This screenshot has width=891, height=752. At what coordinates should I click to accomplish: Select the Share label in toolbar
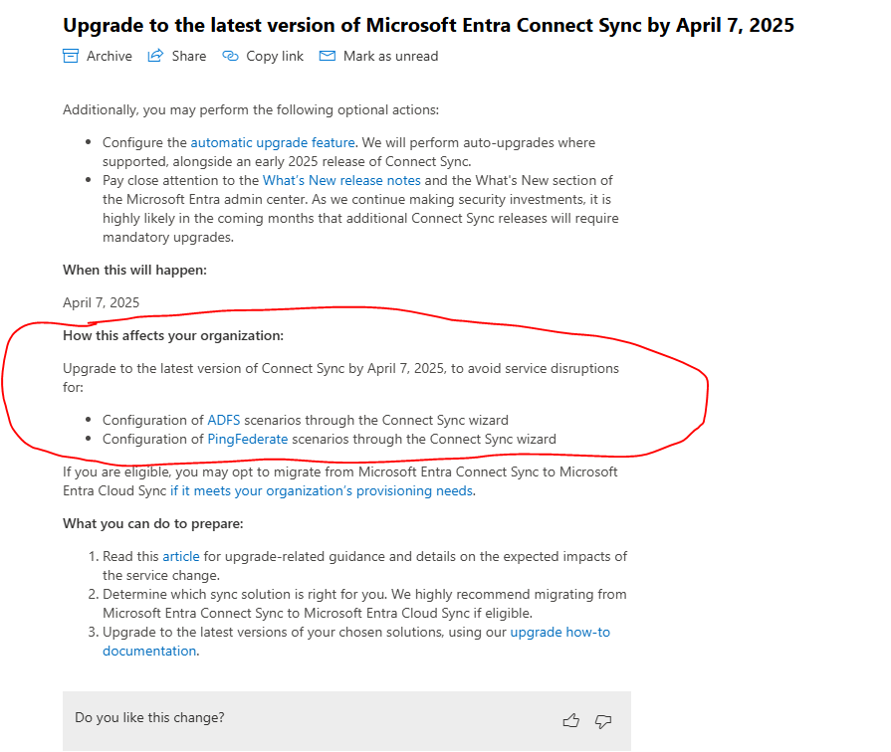click(x=188, y=57)
